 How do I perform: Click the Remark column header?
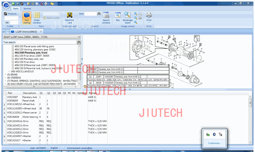93,93
